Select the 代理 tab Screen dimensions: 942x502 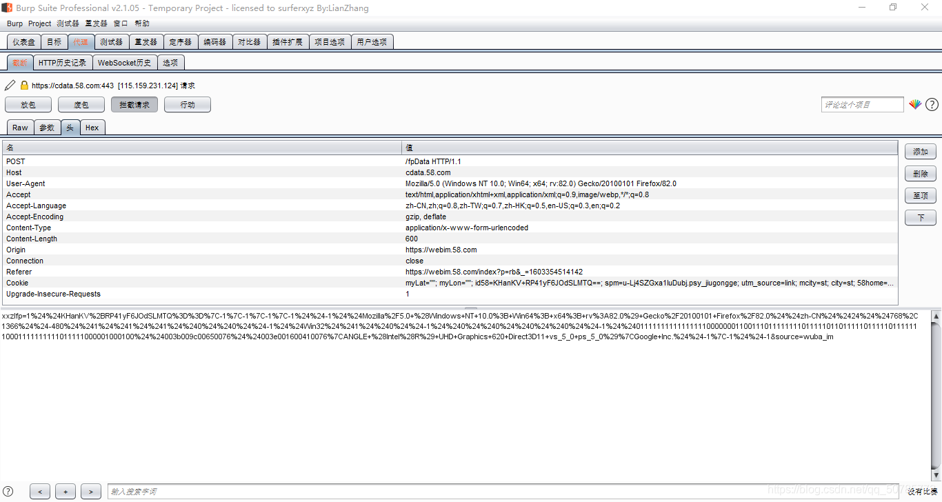81,42
